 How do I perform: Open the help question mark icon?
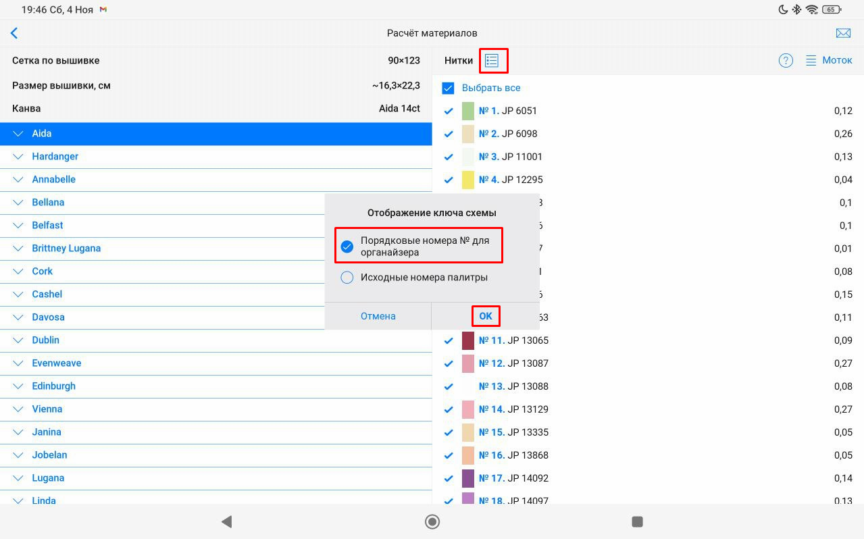pyautogui.click(x=786, y=61)
